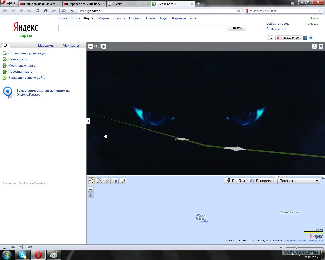Click the backward arrow in the panorama
This screenshot has width=325, height=260.
coord(182,139)
